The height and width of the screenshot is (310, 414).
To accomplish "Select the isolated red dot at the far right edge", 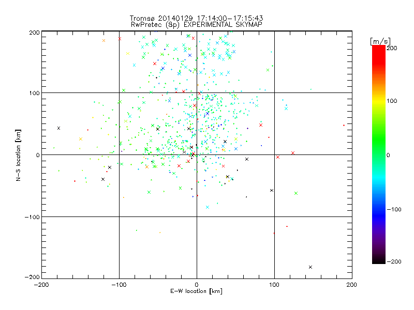I will (344, 125).
